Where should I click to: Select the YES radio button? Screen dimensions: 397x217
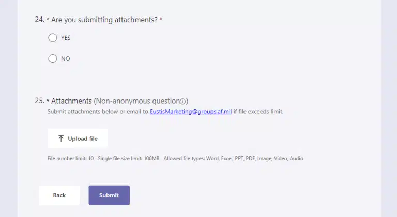[x=52, y=38]
